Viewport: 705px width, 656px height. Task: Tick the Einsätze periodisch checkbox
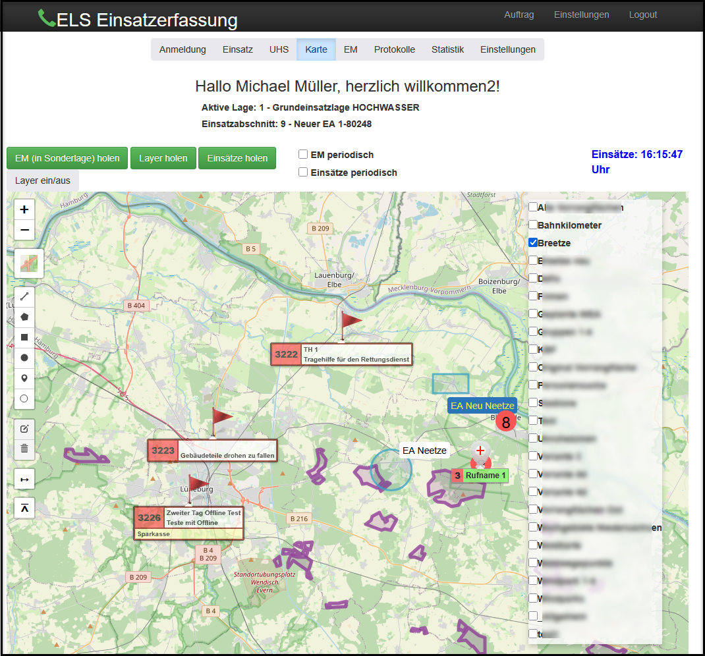(x=303, y=173)
